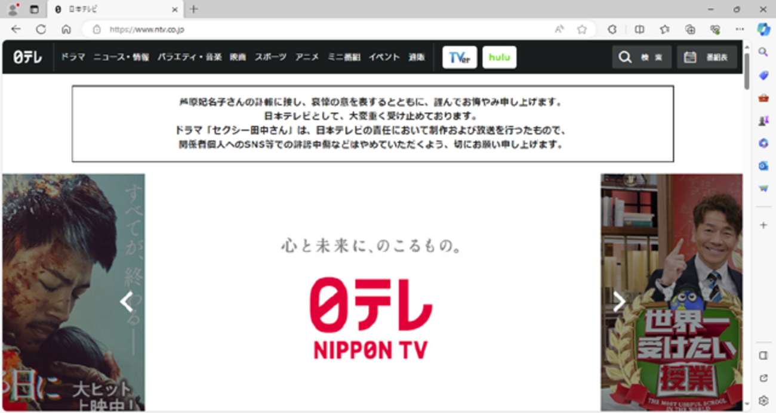Open the 番組表 schedule button
This screenshot has width=776, height=413.
point(707,57)
